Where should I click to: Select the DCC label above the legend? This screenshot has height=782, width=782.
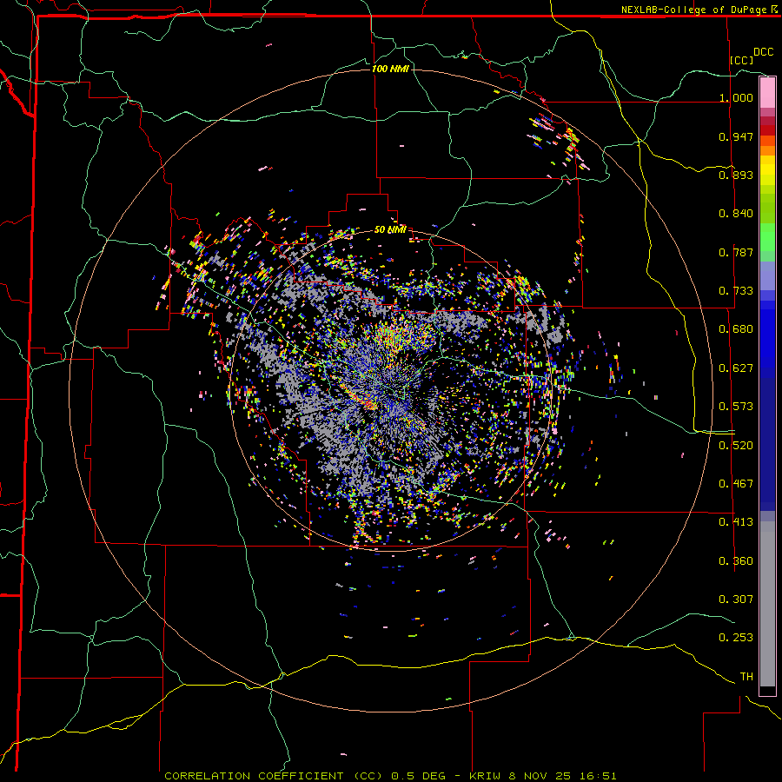pyautogui.click(x=763, y=52)
